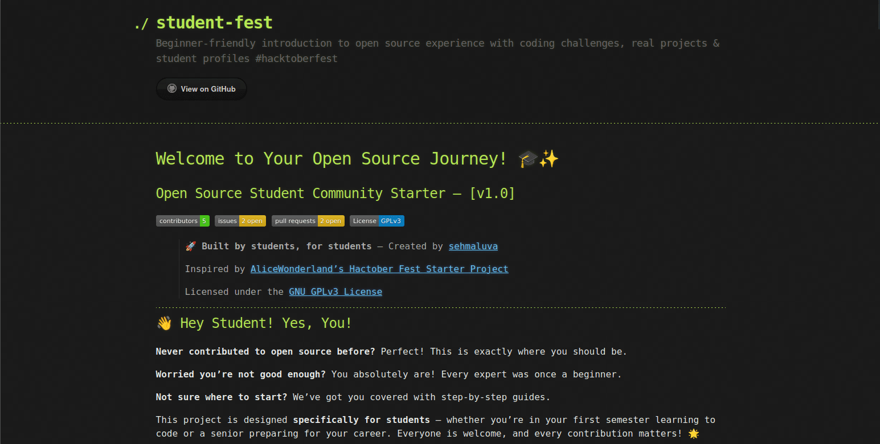
Task: Click the GitHub octocat icon in the button
Action: [x=171, y=89]
